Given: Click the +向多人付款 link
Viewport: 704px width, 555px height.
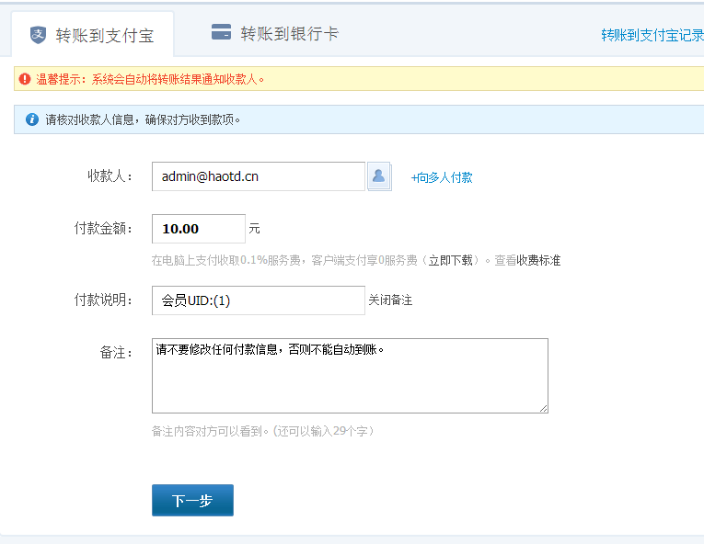Looking at the screenshot, I should pyautogui.click(x=442, y=177).
